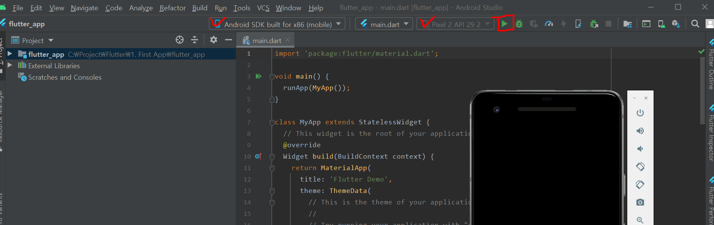Image resolution: width=714 pixels, height=225 pixels.
Task: Click the Flutter Attach phone icon
Action: (578, 24)
